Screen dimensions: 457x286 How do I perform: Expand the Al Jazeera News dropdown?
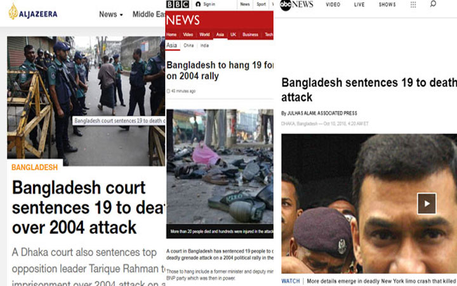click(x=111, y=14)
